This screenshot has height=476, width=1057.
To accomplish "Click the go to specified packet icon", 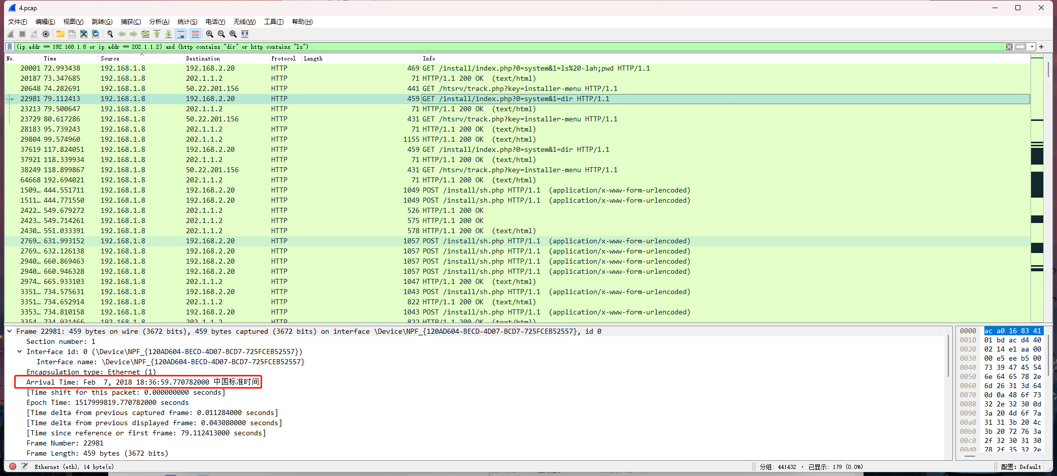I will (x=145, y=34).
